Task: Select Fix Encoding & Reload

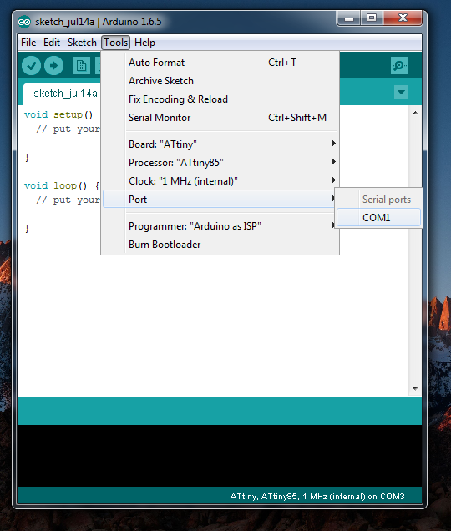Action: coord(221,99)
